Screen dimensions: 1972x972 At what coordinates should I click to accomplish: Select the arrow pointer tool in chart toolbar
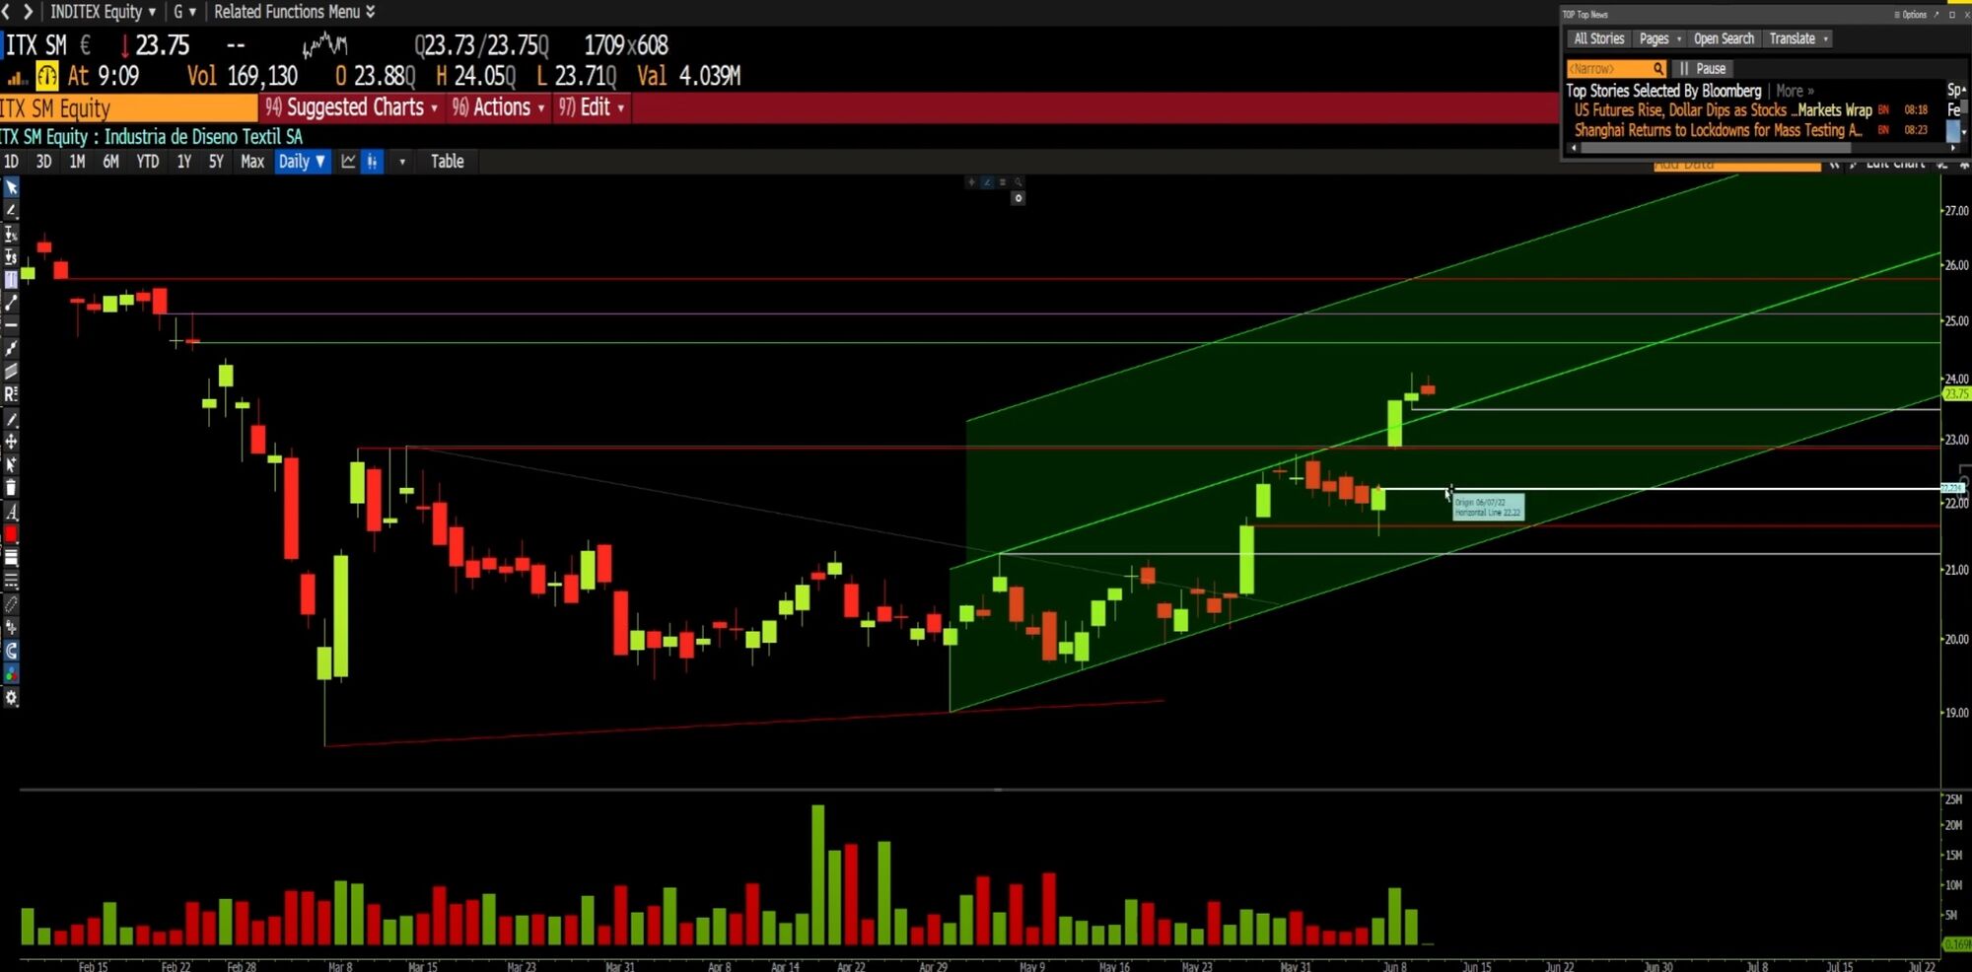click(11, 187)
